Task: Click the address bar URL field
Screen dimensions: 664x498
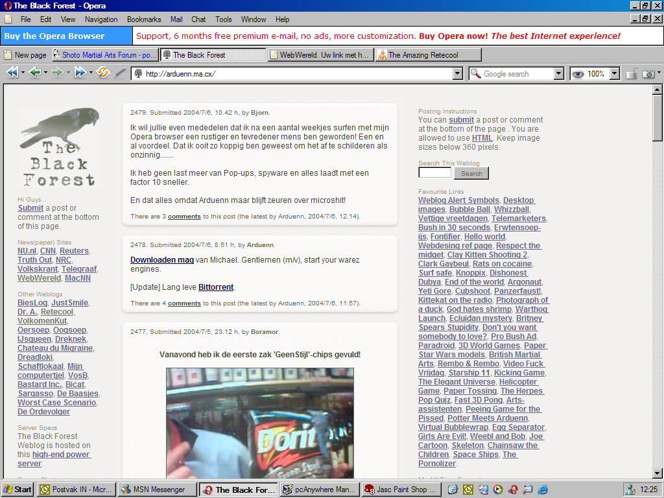Action: coord(298,74)
